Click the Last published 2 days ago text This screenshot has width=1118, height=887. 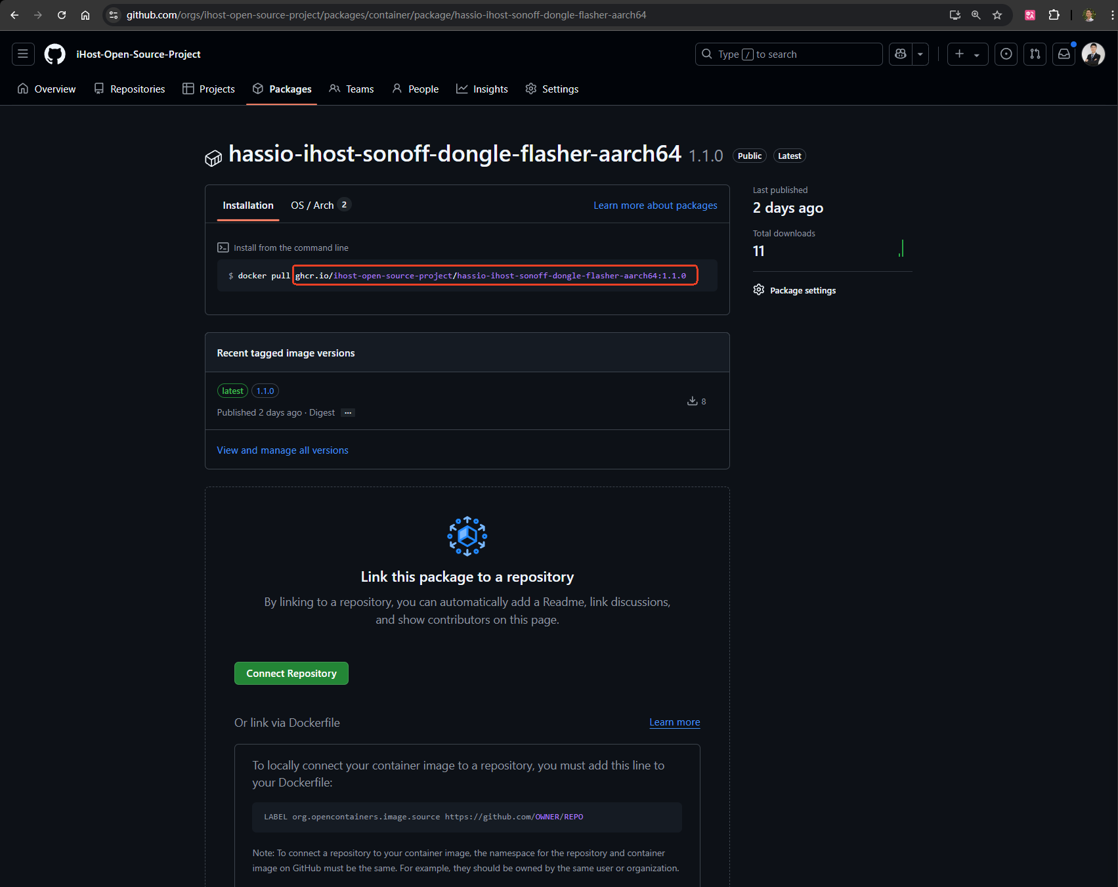[788, 208]
